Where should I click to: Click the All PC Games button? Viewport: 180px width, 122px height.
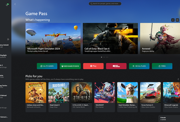click(47, 66)
